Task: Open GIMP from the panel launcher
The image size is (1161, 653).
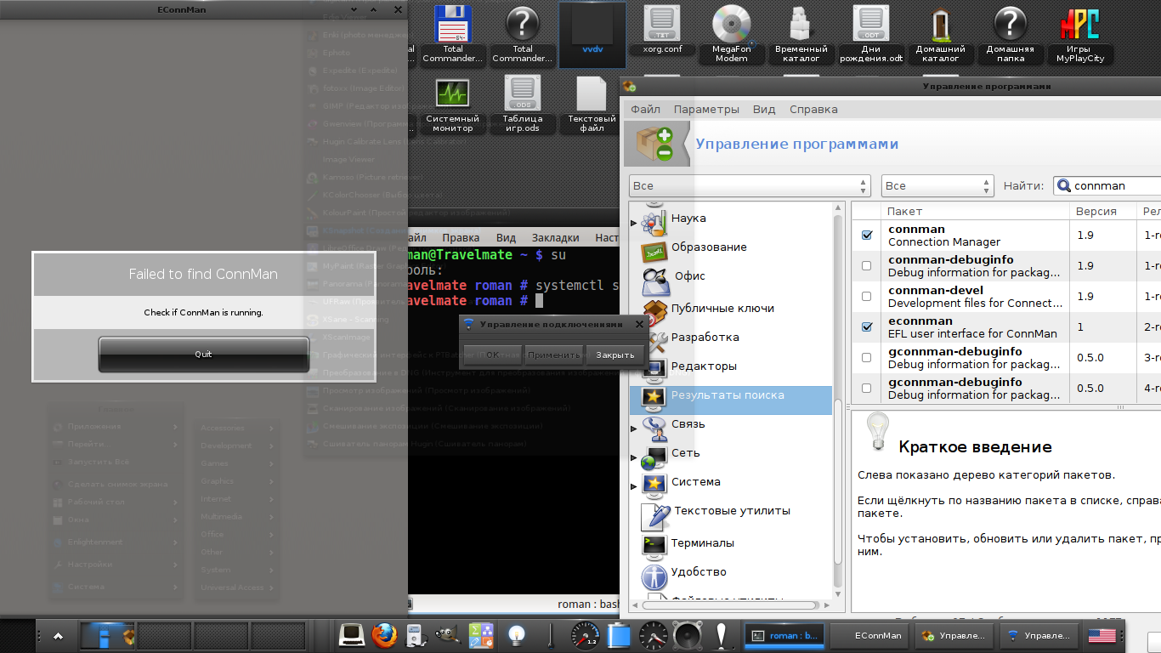Action: 445,635
